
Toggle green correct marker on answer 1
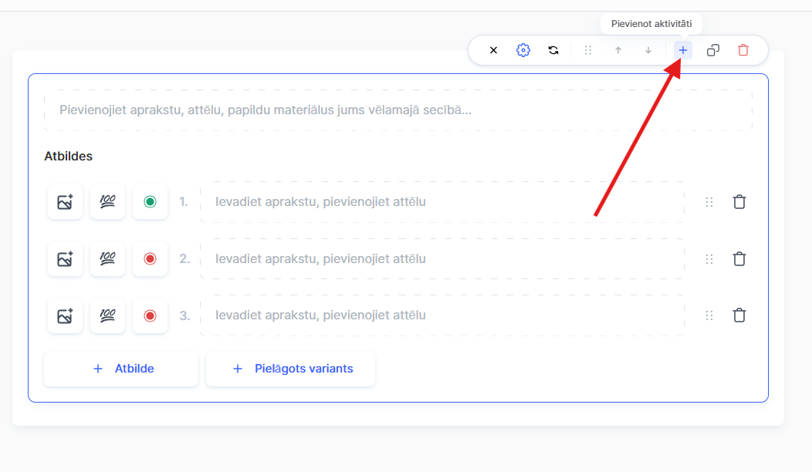[x=151, y=202]
